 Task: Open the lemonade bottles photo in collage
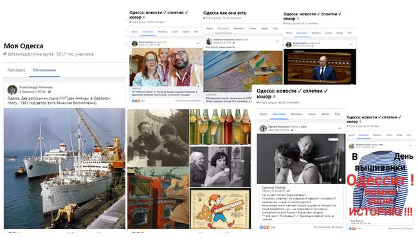(x=220, y=127)
